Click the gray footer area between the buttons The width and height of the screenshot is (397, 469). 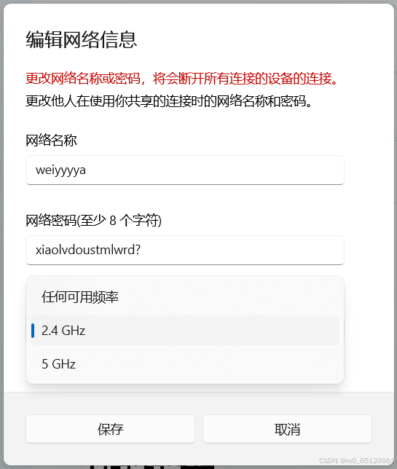click(199, 429)
